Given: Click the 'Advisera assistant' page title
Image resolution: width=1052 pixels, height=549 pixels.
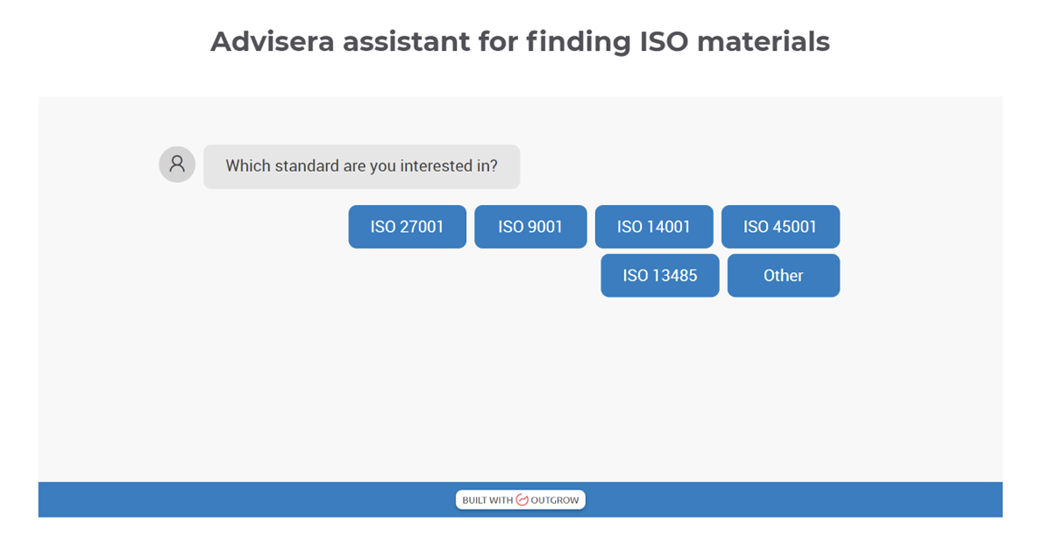Looking at the screenshot, I should (519, 41).
